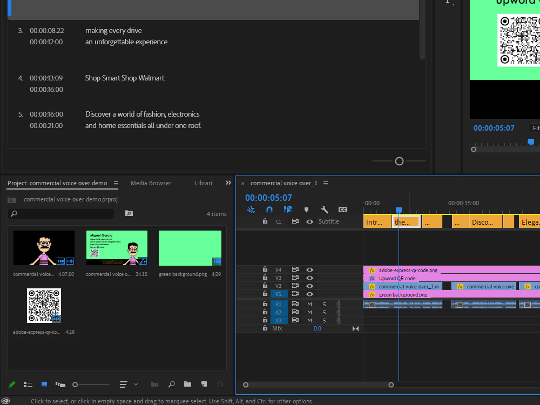Open Find in project panel
540x405 pixels.
point(172,384)
